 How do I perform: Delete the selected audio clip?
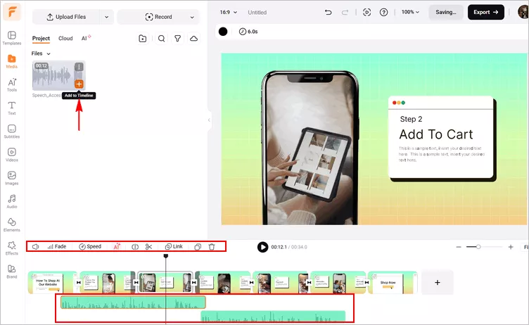click(212, 247)
